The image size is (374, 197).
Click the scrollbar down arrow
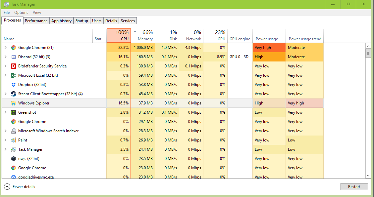coord(368,176)
